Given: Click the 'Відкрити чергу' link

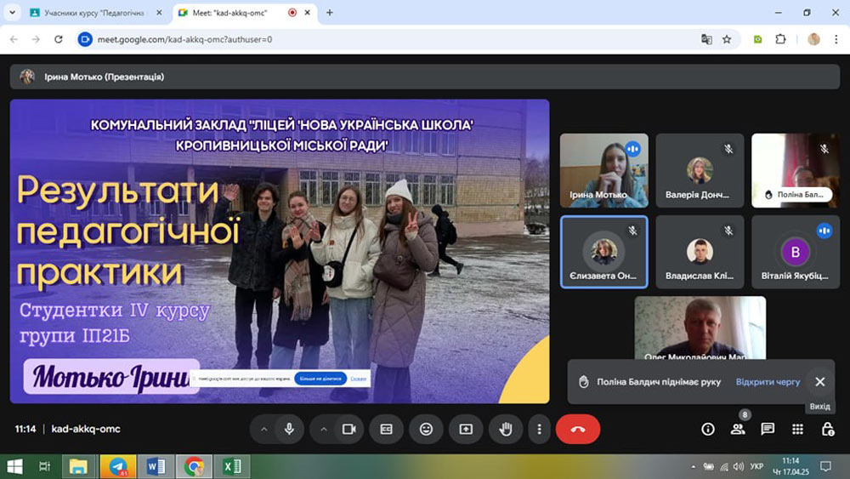Looking at the screenshot, I should (768, 382).
